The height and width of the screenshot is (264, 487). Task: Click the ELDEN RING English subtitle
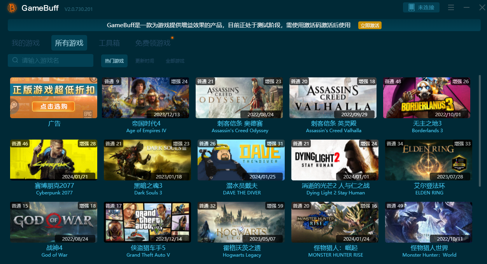pyautogui.click(x=429, y=193)
